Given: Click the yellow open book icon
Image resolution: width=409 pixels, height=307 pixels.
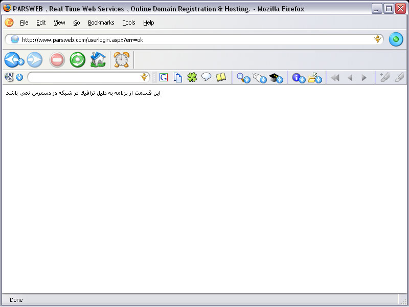Looking at the screenshot, I should click(220, 77).
